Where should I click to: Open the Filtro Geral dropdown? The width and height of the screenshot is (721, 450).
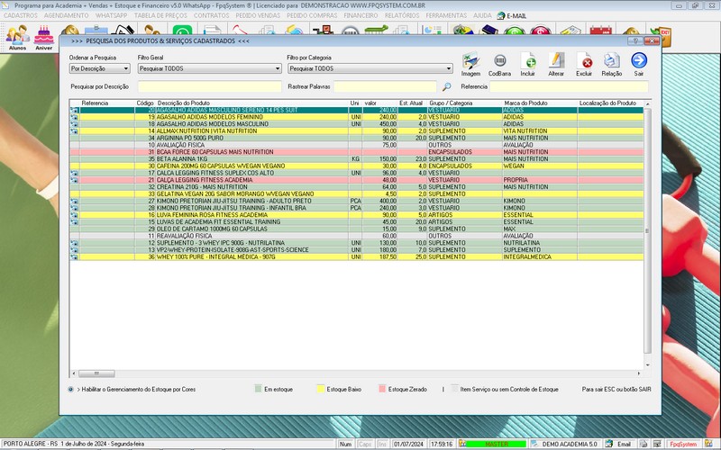(x=278, y=68)
